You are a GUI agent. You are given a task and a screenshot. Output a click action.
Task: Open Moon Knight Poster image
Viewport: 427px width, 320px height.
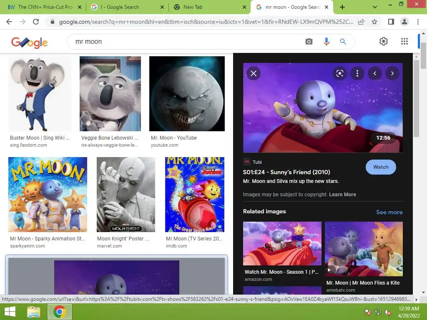click(x=126, y=195)
